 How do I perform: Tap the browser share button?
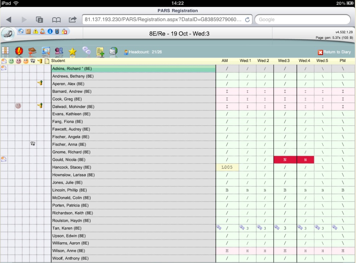73,20
